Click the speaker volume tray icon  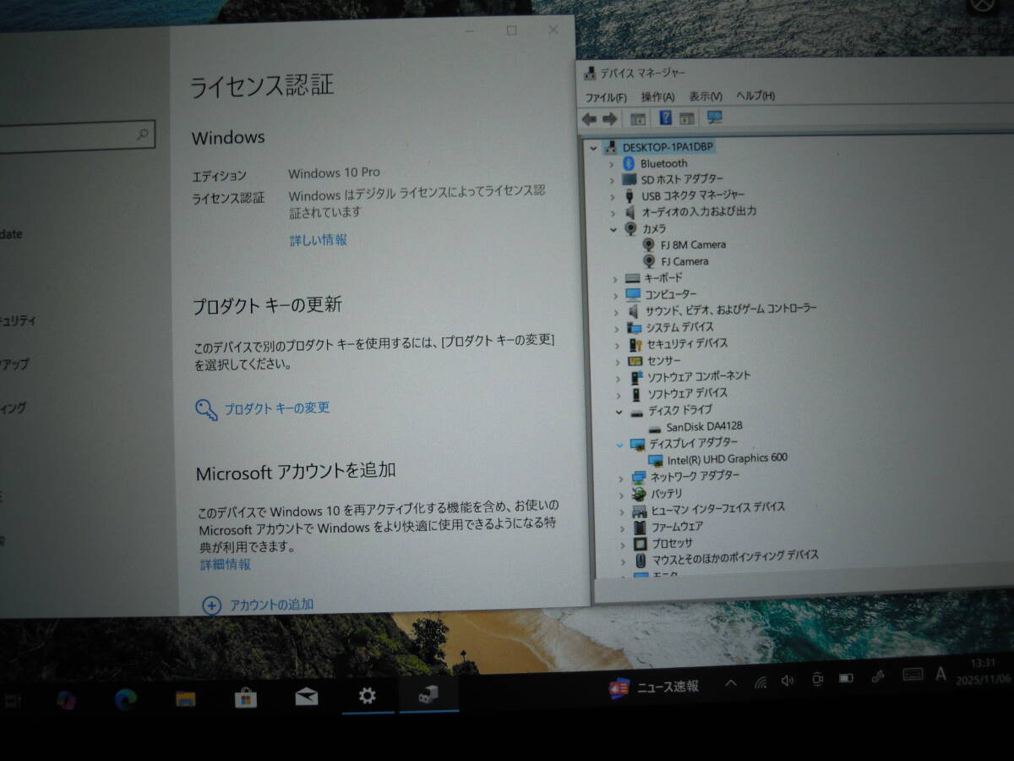pos(788,681)
